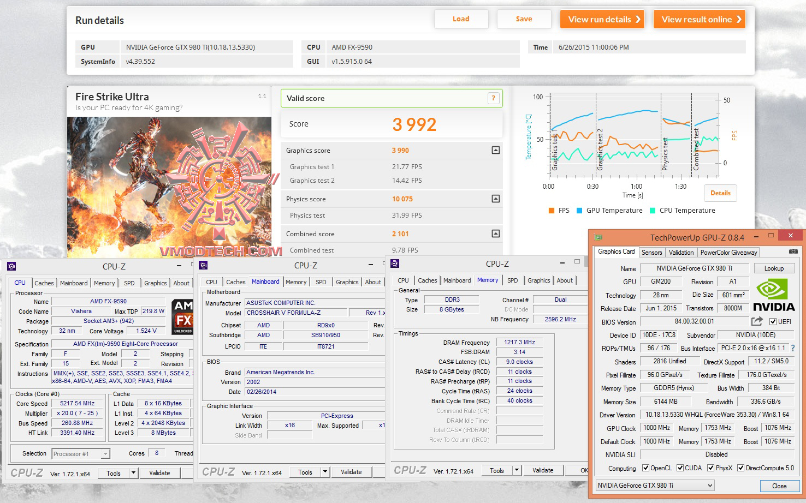Open Tools dropdown arrow in Memory window

coord(517,470)
